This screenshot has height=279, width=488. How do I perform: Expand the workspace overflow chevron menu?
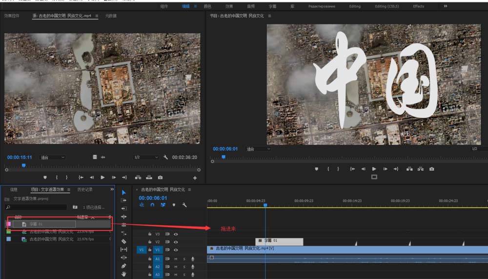(445, 6)
